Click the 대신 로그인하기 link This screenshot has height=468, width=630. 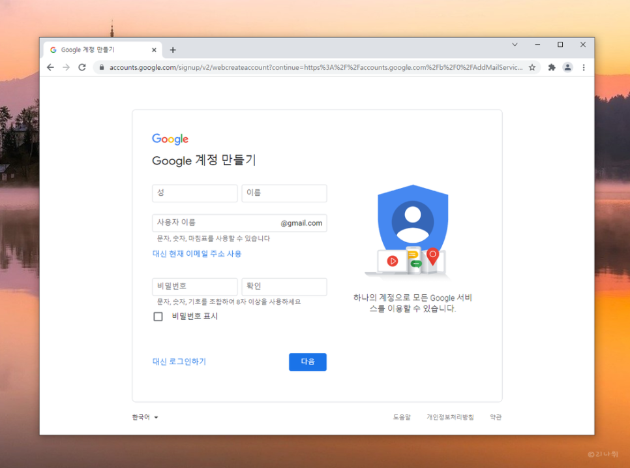178,361
